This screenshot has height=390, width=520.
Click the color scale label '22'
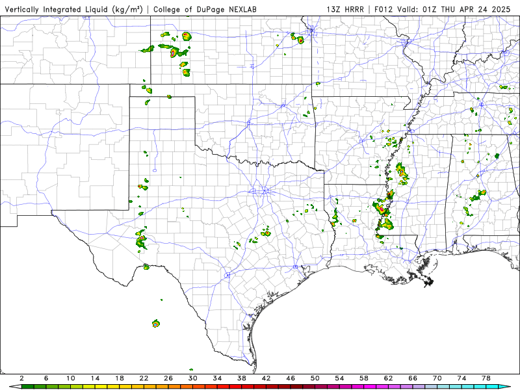(144, 378)
